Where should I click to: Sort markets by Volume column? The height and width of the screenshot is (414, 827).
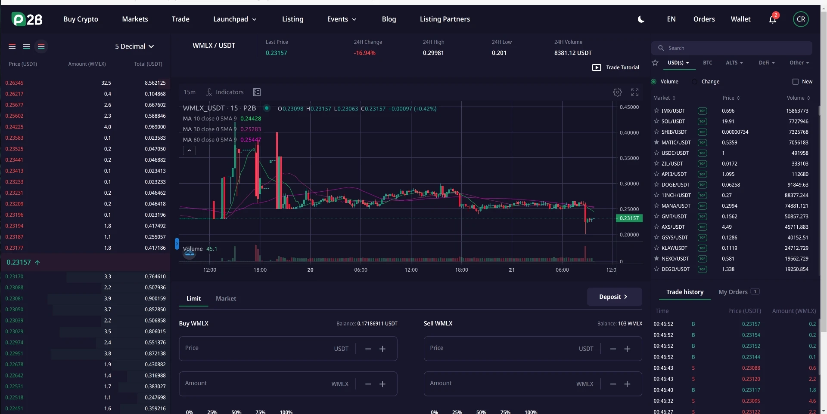pos(798,98)
